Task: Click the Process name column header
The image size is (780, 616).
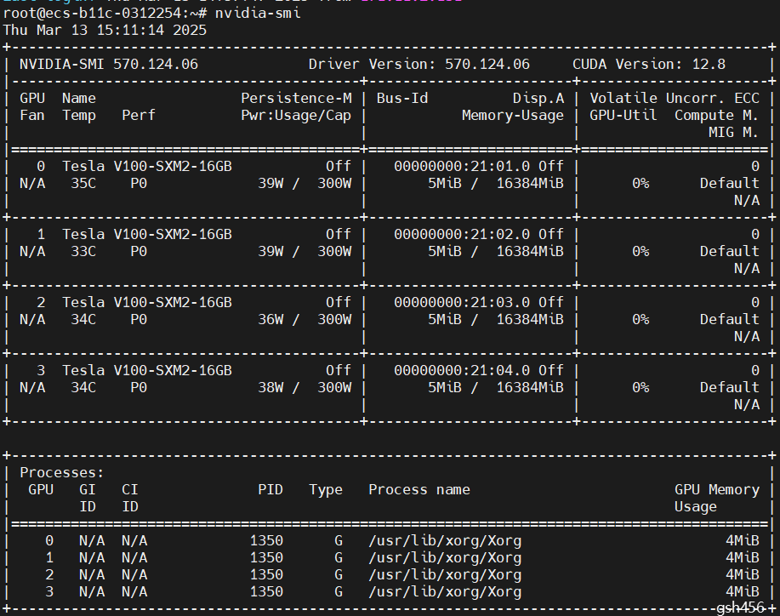Action: (x=418, y=489)
